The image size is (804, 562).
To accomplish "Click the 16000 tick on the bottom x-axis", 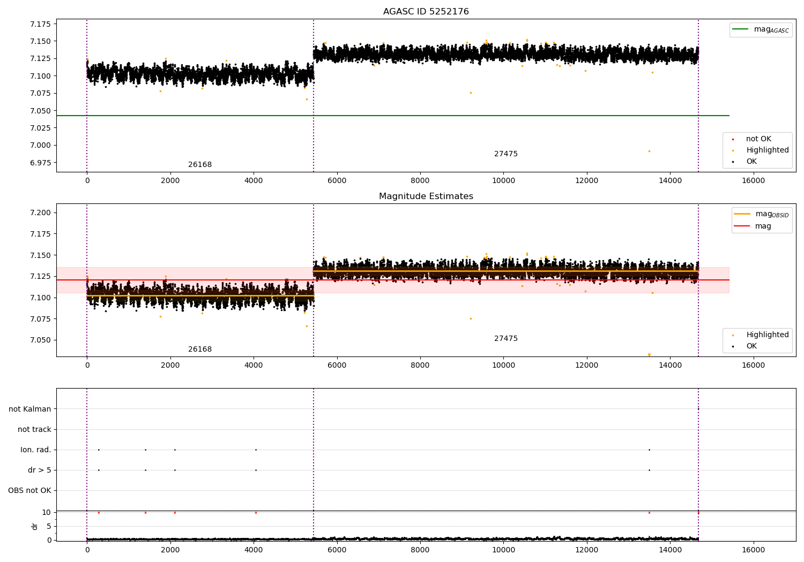I will pyautogui.click(x=753, y=550).
